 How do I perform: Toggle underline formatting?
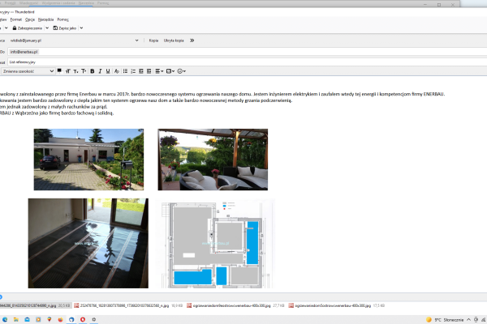click(x=108, y=71)
